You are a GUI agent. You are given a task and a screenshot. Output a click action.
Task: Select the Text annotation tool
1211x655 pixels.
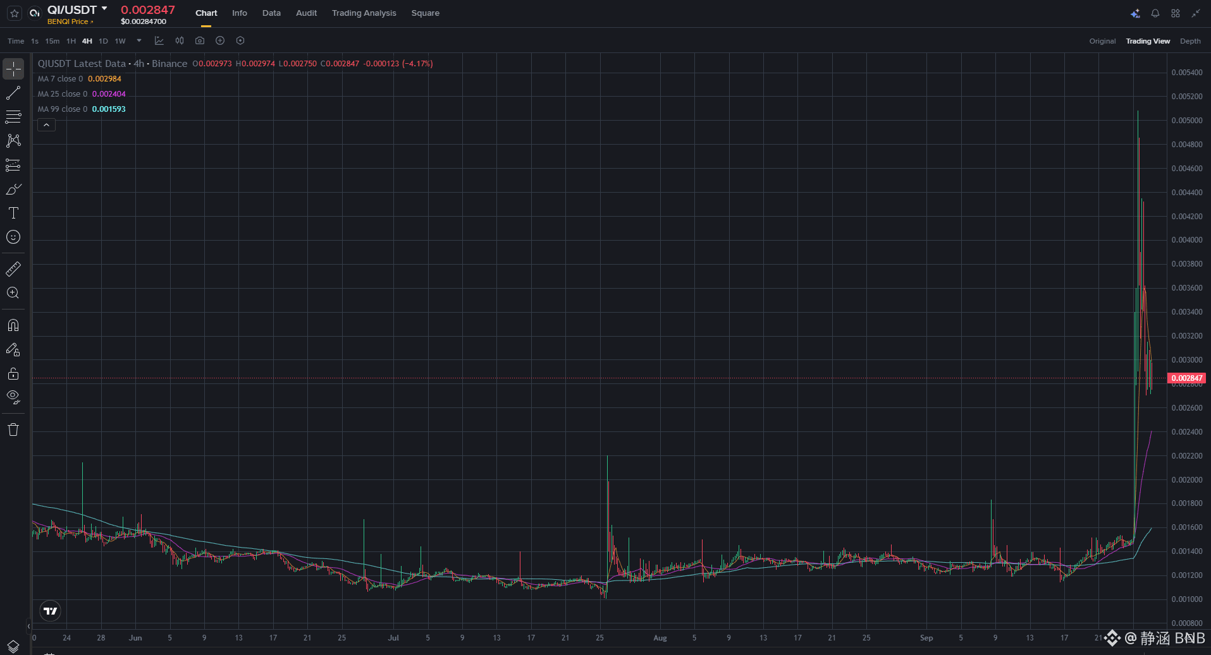point(13,213)
